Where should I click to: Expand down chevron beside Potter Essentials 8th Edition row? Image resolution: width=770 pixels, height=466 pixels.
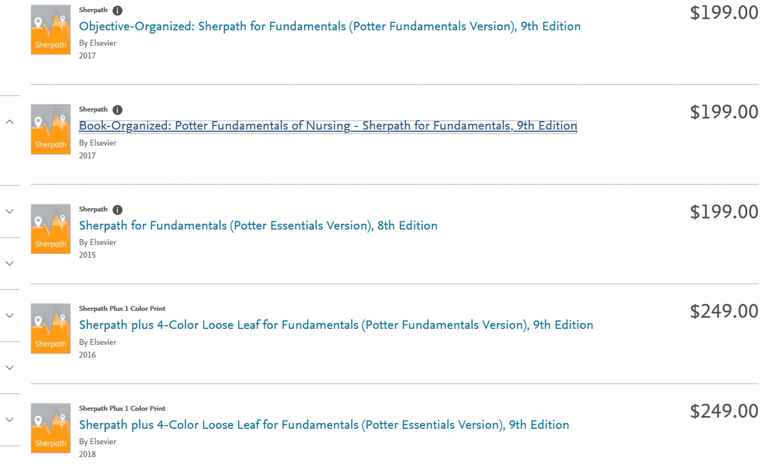10,212
